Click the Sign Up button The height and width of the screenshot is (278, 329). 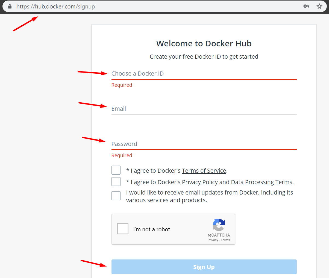tap(204, 267)
